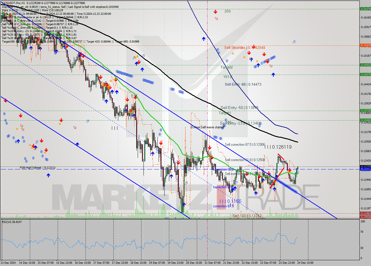The image size is (371, 266).
Task: Click the 'Target1' chart label
Action: click(x=225, y=113)
